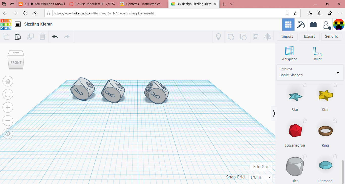
Task: Open the Bricks mode icon
Action: tap(313, 25)
